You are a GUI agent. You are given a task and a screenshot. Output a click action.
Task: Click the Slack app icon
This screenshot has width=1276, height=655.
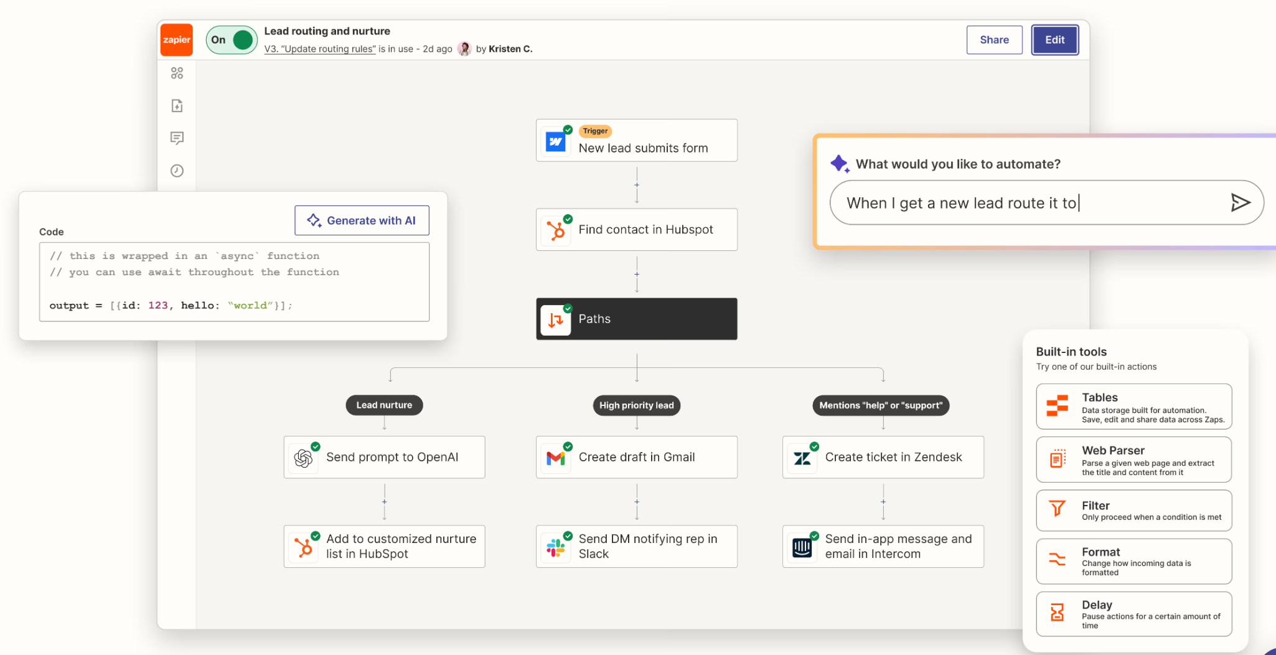pyautogui.click(x=555, y=547)
